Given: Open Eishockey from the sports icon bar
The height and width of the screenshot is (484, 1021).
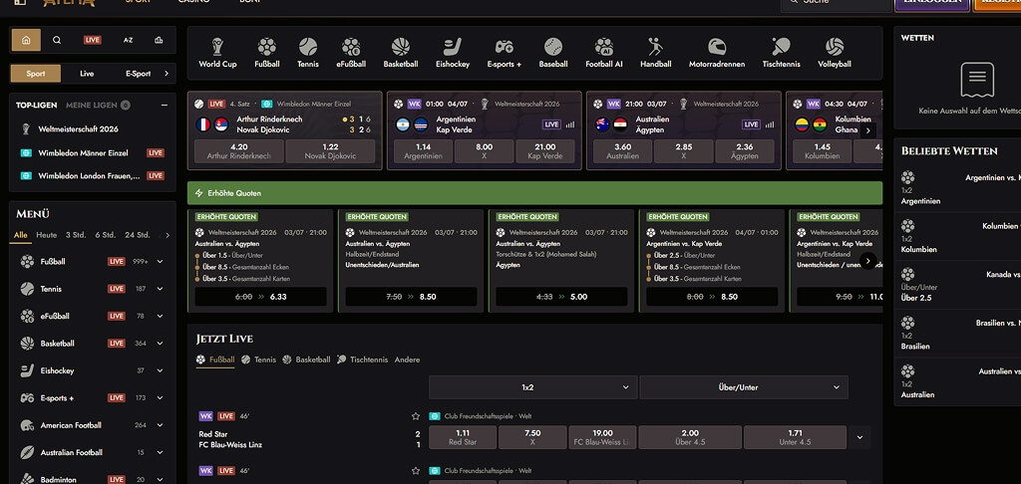Looking at the screenshot, I should [x=453, y=53].
